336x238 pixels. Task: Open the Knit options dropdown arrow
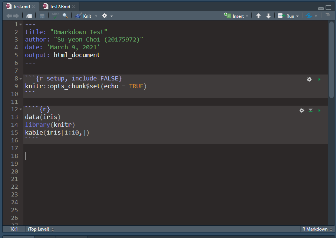tap(96, 16)
